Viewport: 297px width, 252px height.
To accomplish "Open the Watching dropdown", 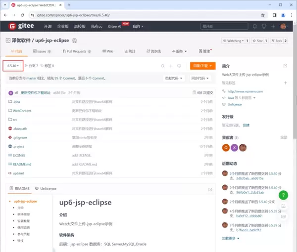I will 234,41.
